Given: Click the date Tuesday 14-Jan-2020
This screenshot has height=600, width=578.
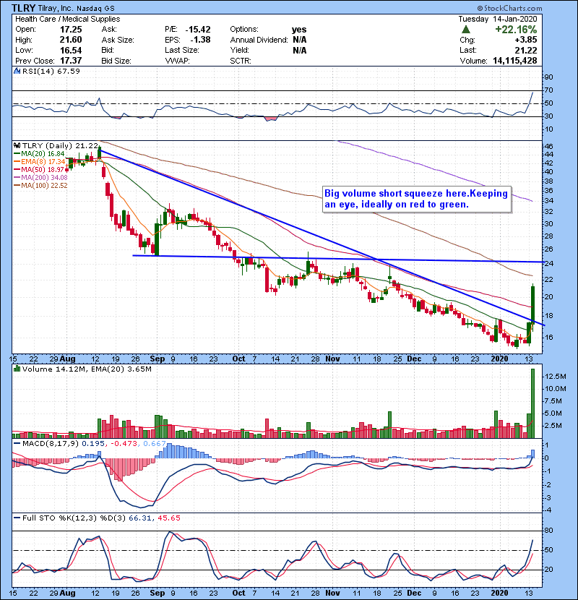Looking at the screenshot, I should coord(498,19).
